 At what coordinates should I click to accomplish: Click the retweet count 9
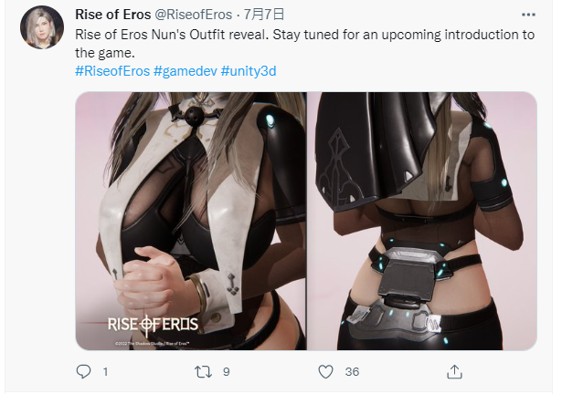tap(226, 372)
